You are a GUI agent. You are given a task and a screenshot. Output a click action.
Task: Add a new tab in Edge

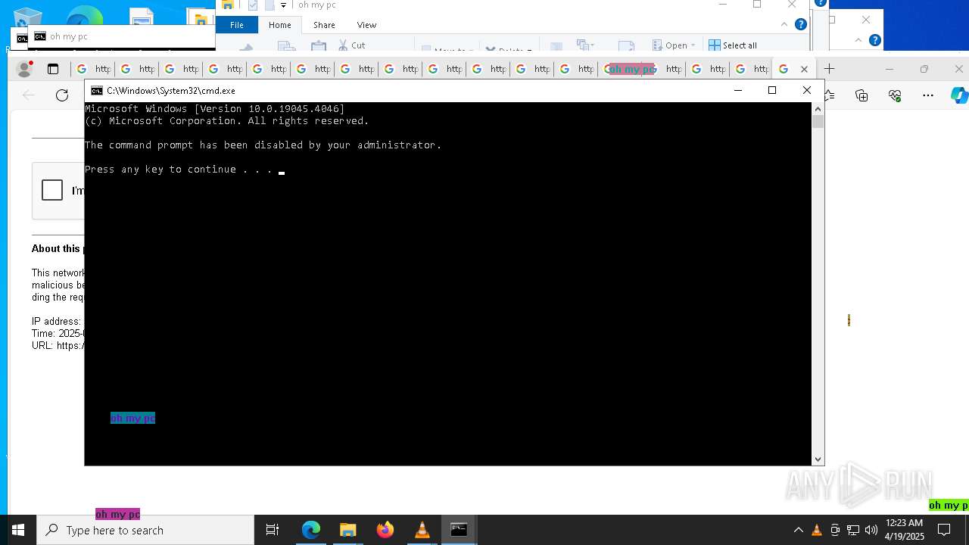(829, 69)
